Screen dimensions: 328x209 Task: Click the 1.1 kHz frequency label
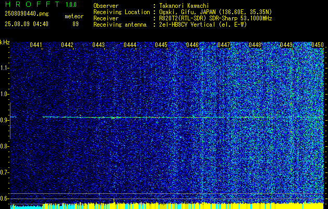5,68
